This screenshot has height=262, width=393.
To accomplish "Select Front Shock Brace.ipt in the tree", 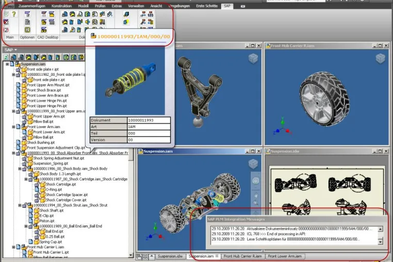I will point(44,90).
